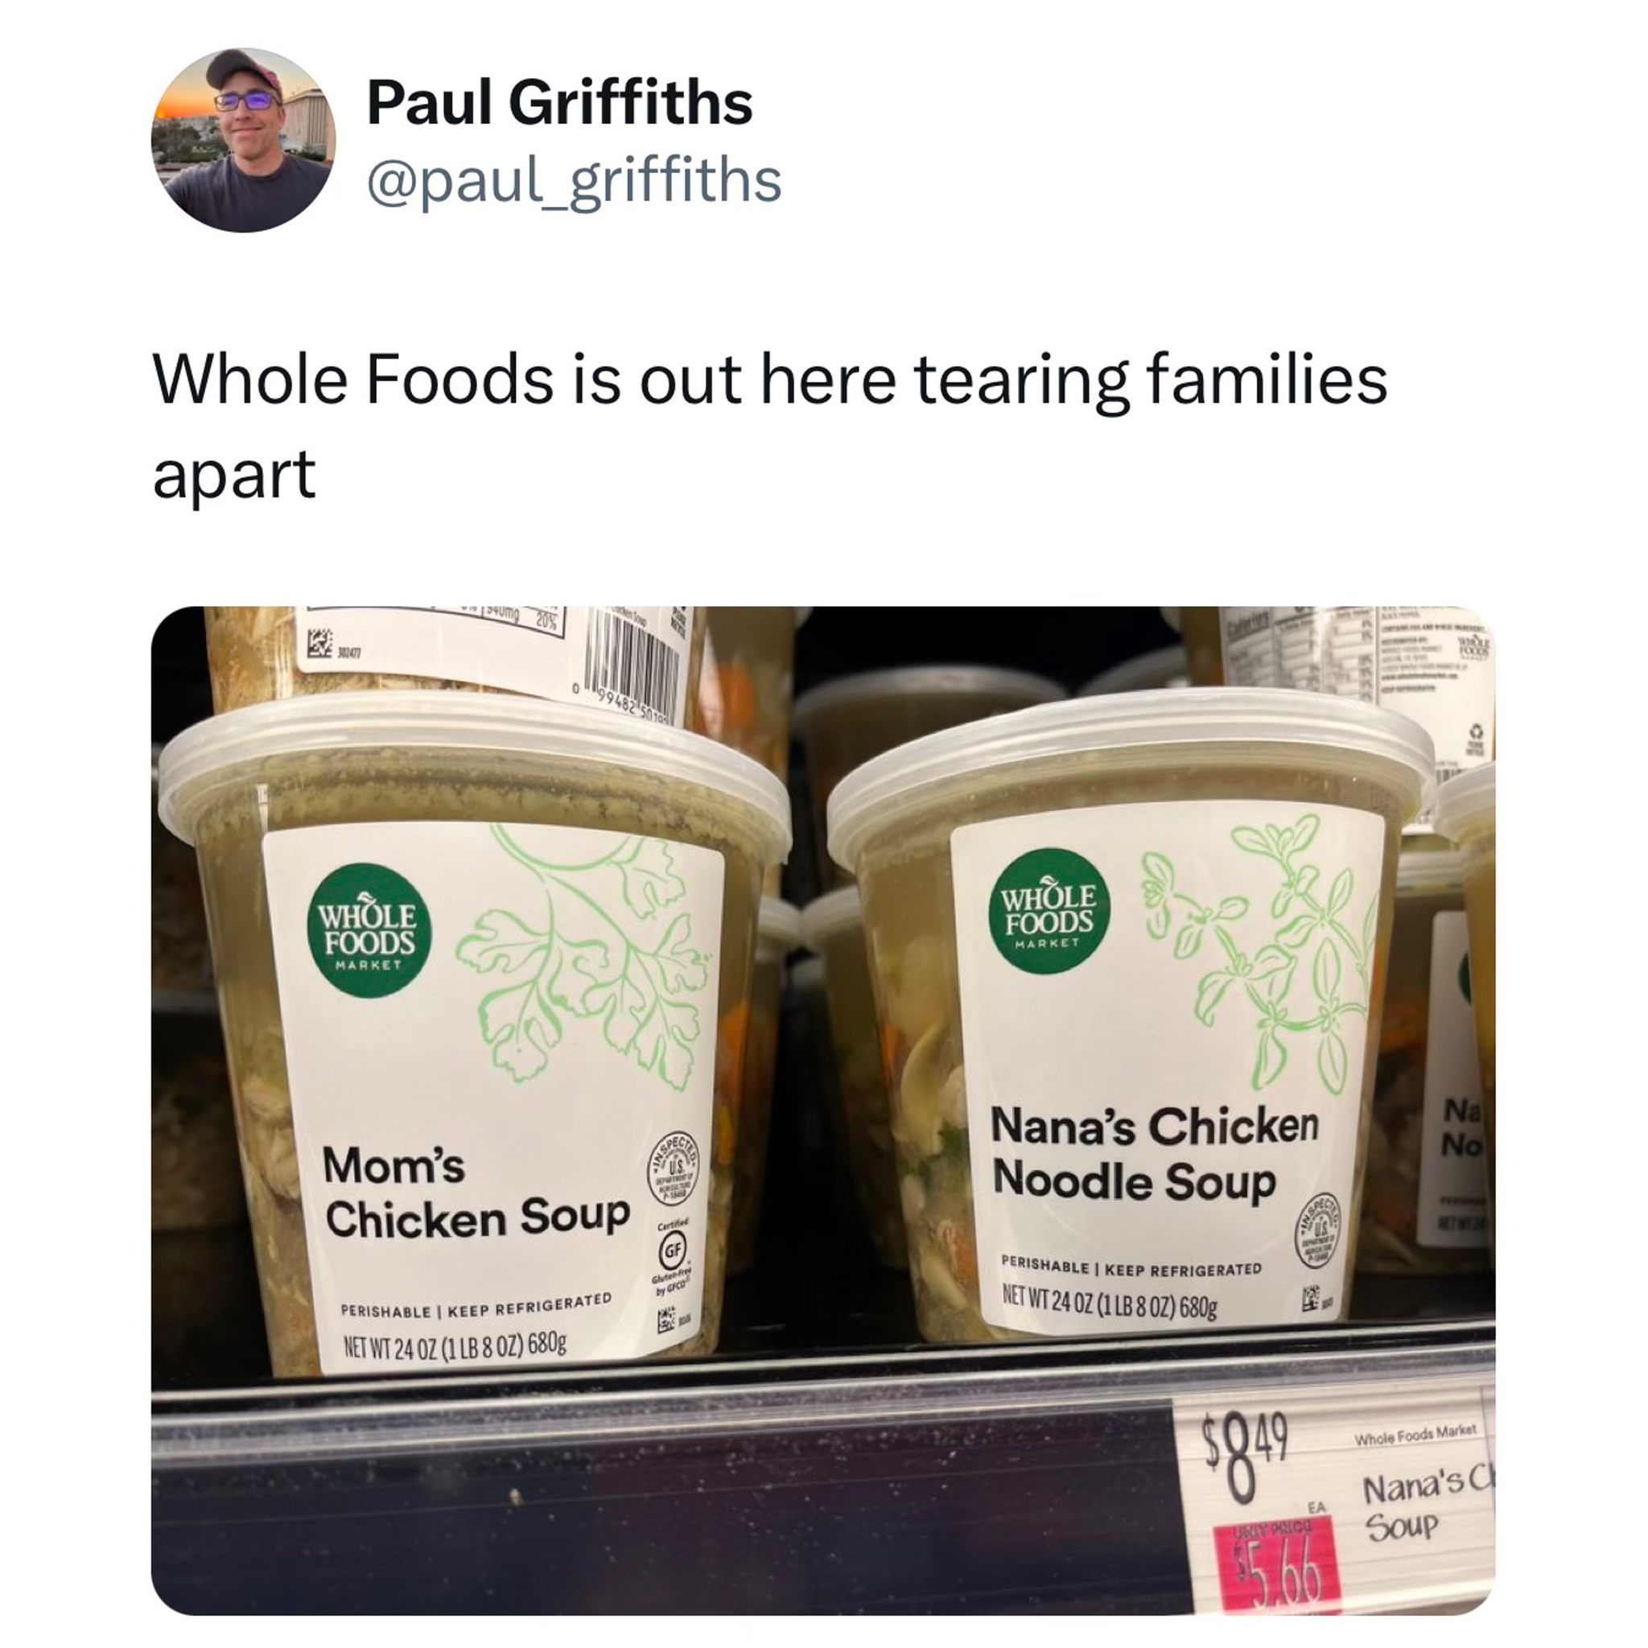Click the pink $5.66 unit price label
The width and height of the screenshot is (1648, 1648).
[x=1278, y=1569]
